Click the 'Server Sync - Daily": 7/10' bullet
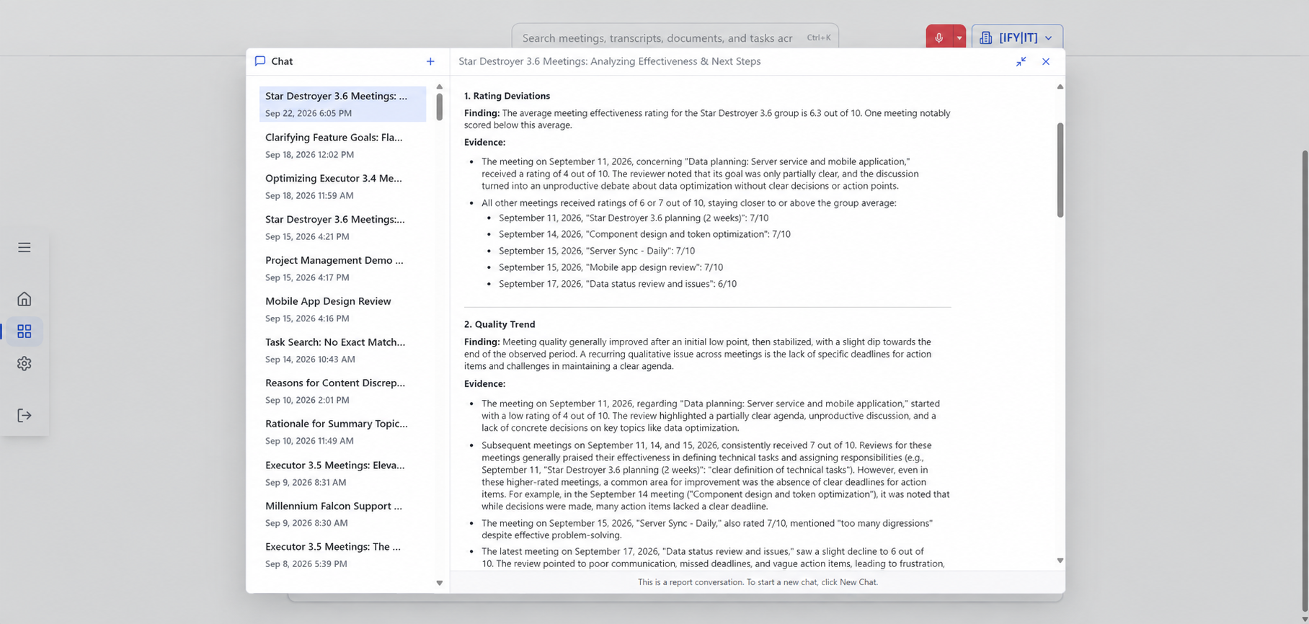The image size is (1309, 624). 597,251
